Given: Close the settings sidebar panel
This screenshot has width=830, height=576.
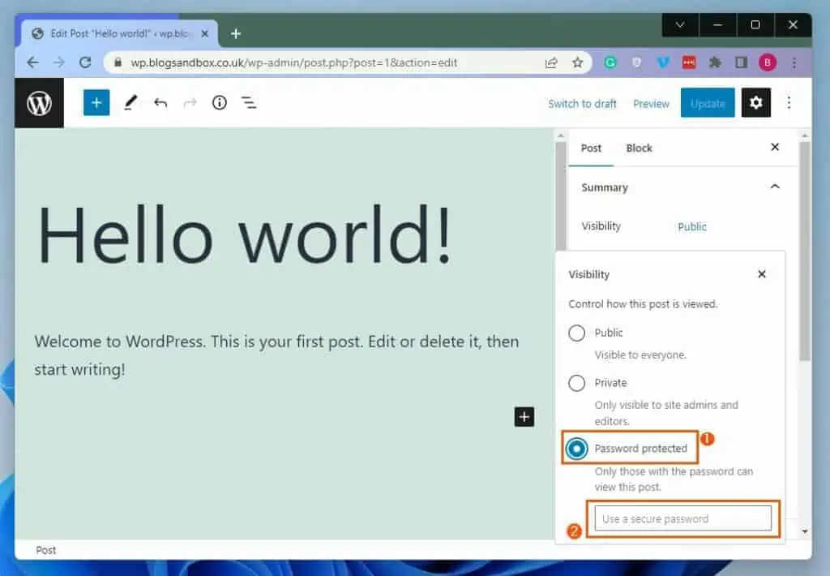Looking at the screenshot, I should tap(775, 147).
